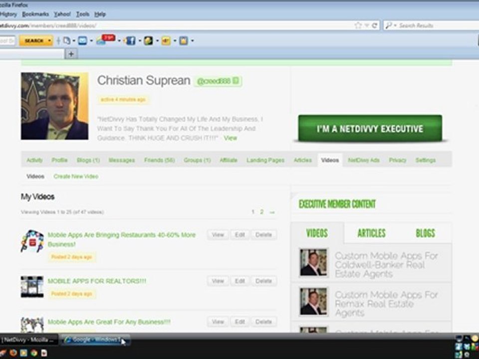
Task: Open the address bar history dropdown arrow
Action: [x=367, y=25]
